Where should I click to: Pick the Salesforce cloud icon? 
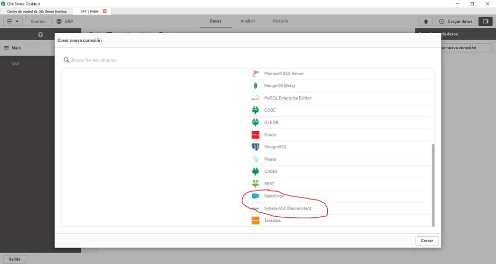(x=255, y=196)
